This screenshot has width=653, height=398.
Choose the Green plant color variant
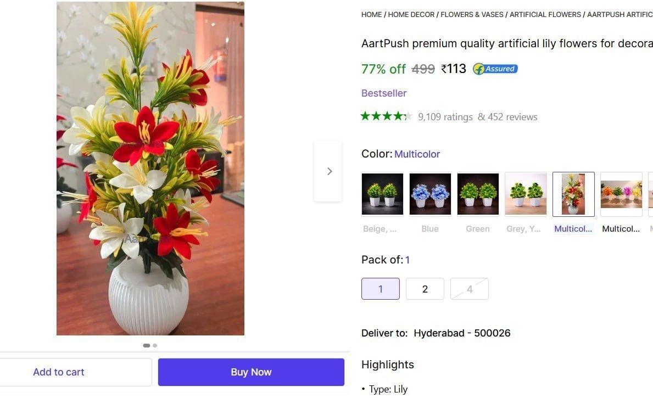click(x=478, y=194)
